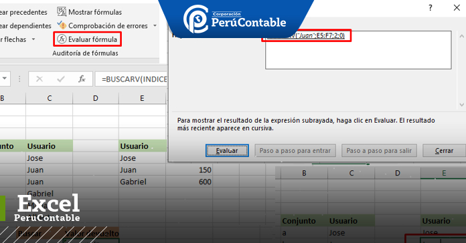Viewport: 466px width, 243px height.
Task: Select Rastrear dependientes option
Action: (x=25, y=26)
